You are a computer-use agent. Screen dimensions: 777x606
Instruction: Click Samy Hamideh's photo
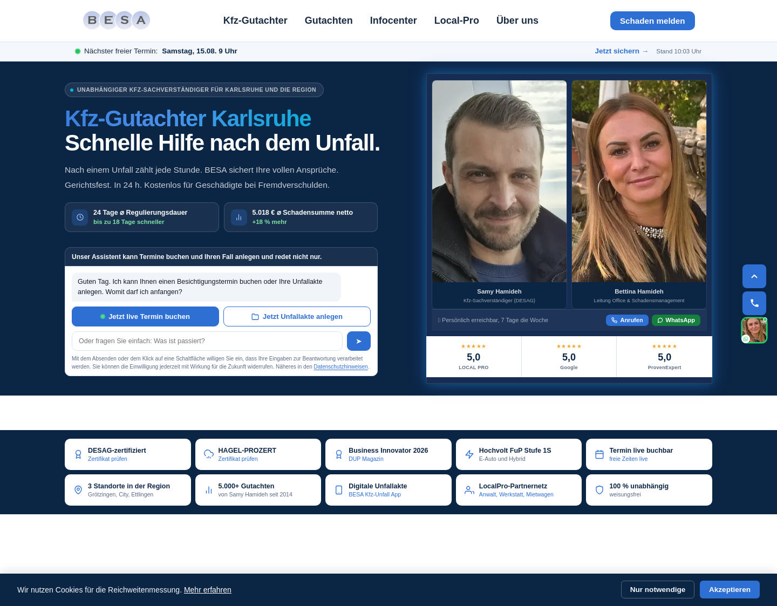pyautogui.click(x=499, y=181)
